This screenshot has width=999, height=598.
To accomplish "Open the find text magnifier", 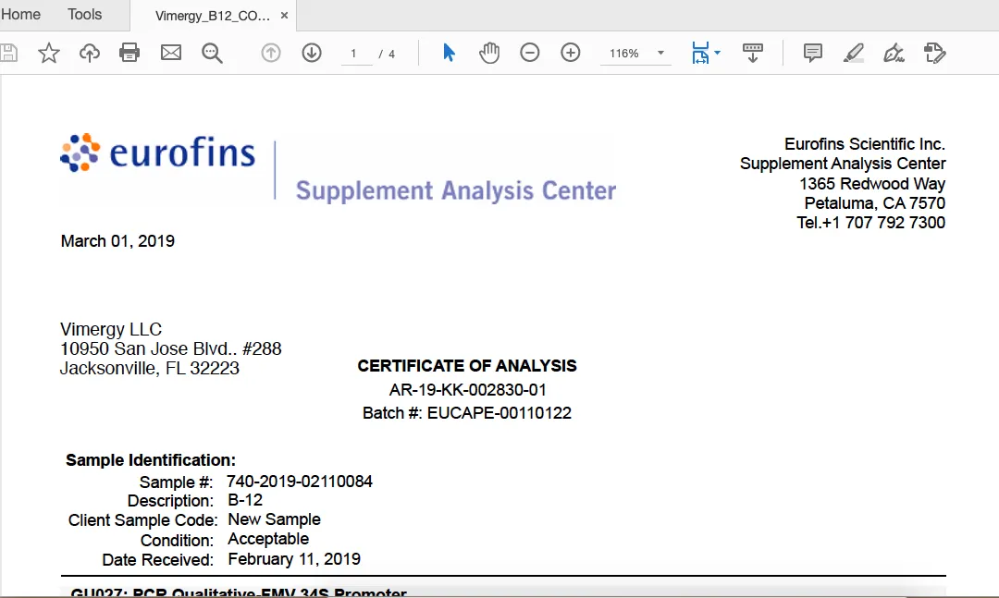I will coord(213,54).
